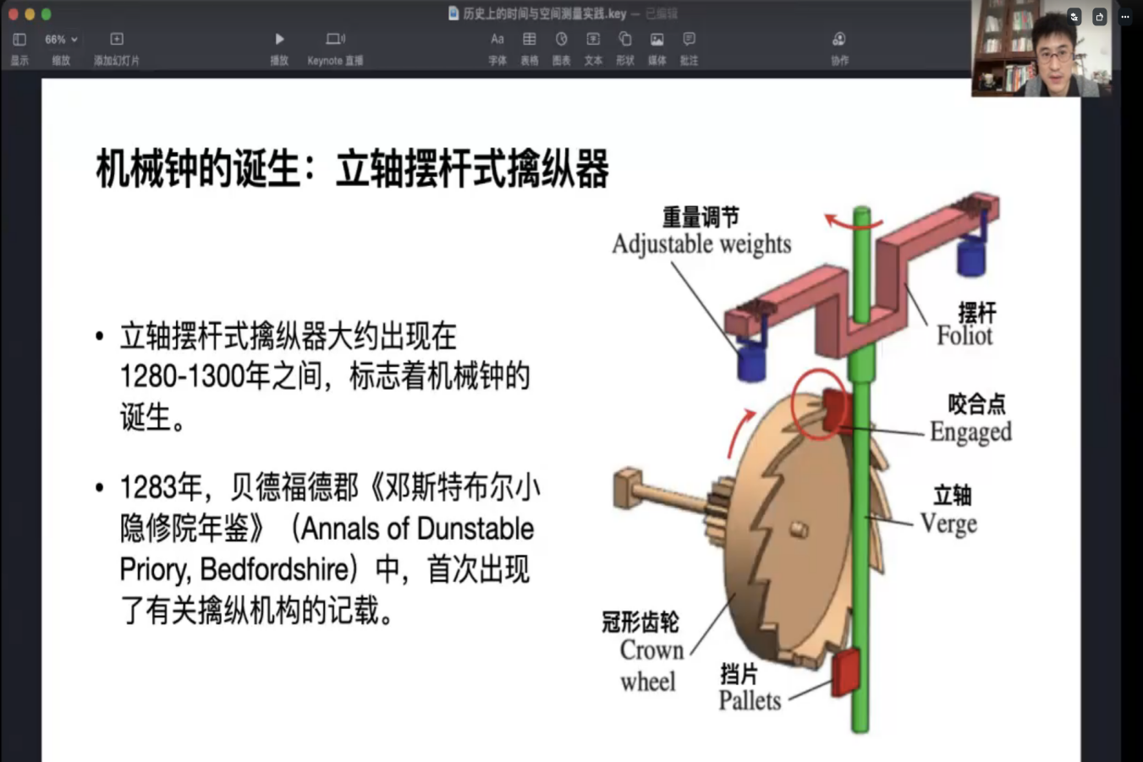
Task: Click the 挡片 label above Pallets
Action: click(x=739, y=674)
